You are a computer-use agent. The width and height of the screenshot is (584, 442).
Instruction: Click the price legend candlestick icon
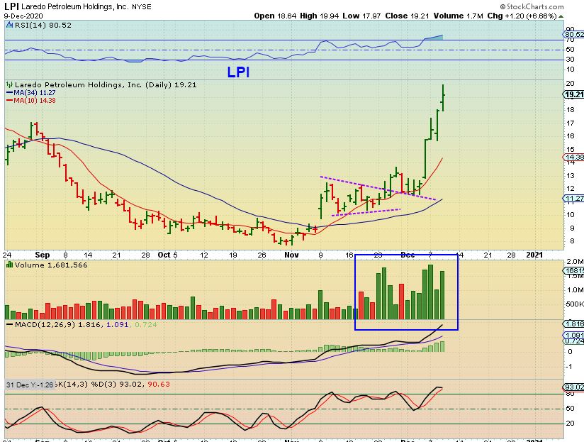(10, 84)
